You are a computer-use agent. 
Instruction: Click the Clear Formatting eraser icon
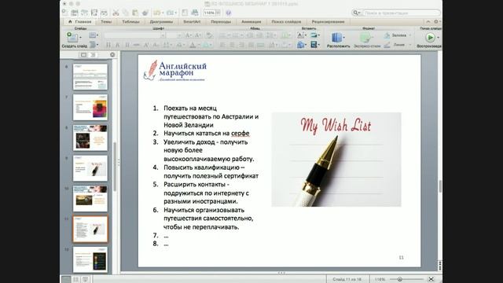click(x=209, y=35)
